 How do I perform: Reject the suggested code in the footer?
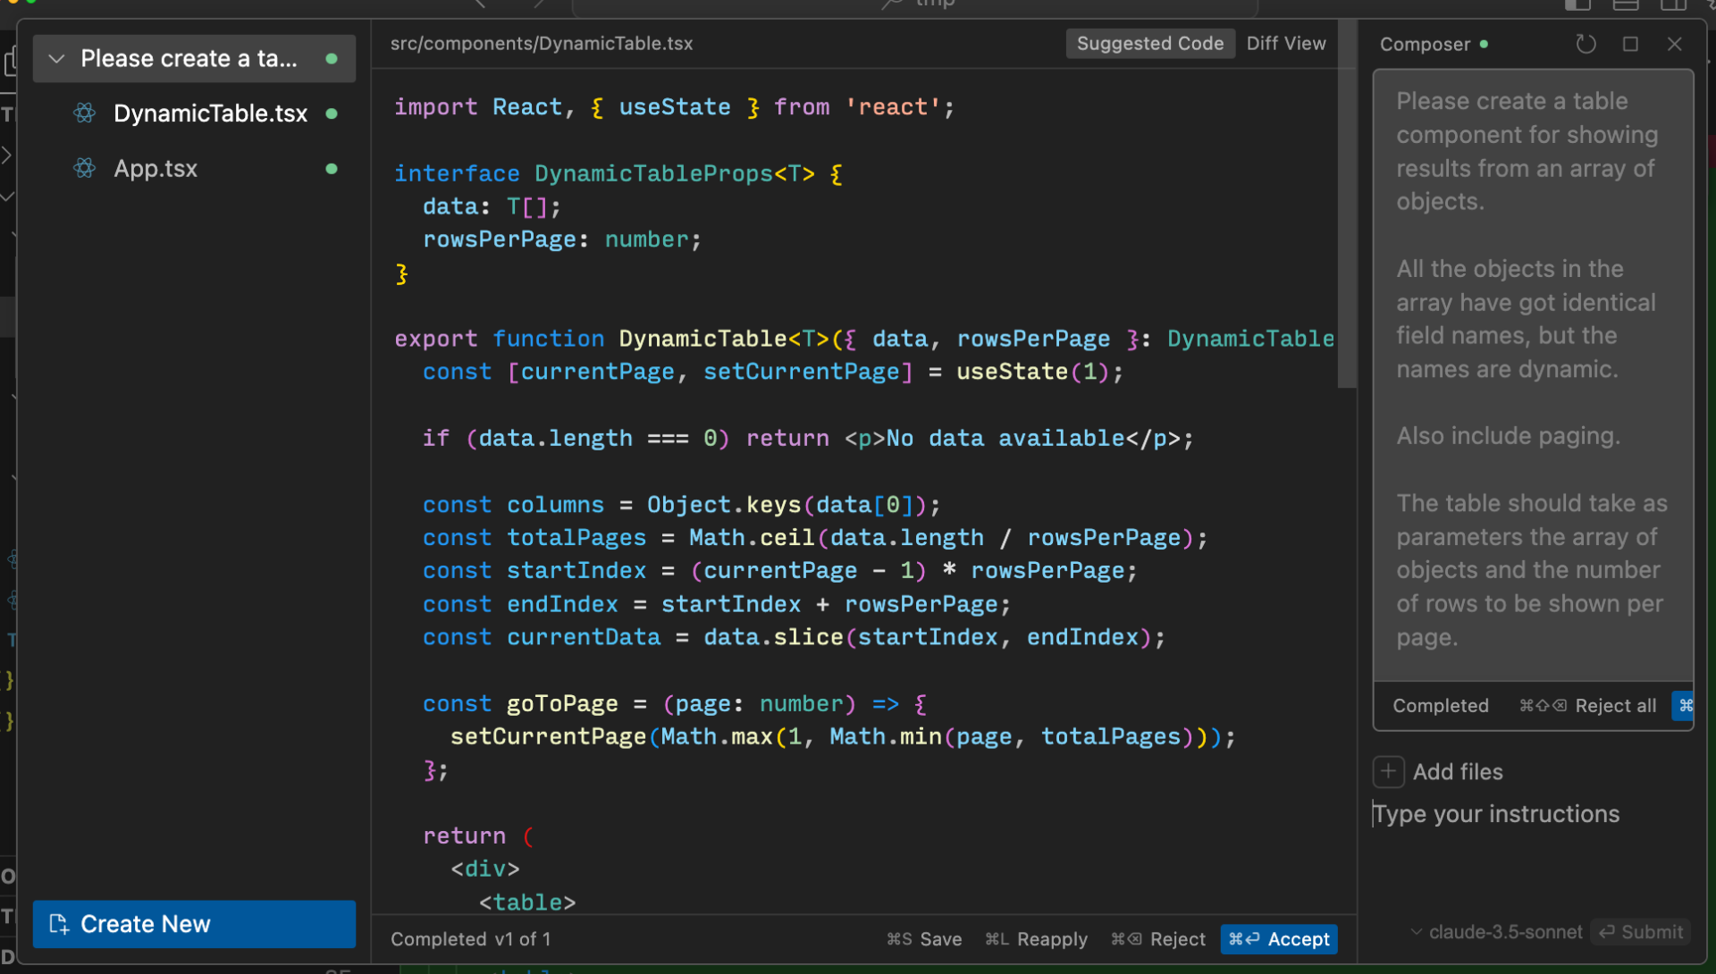click(x=1158, y=939)
